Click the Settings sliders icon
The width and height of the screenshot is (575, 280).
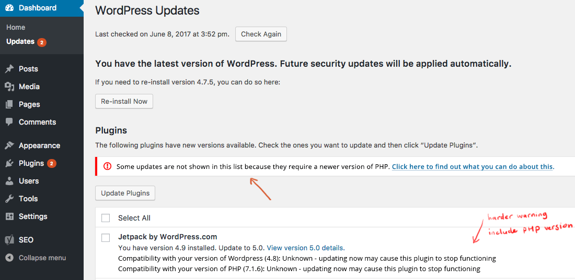tap(9, 216)
